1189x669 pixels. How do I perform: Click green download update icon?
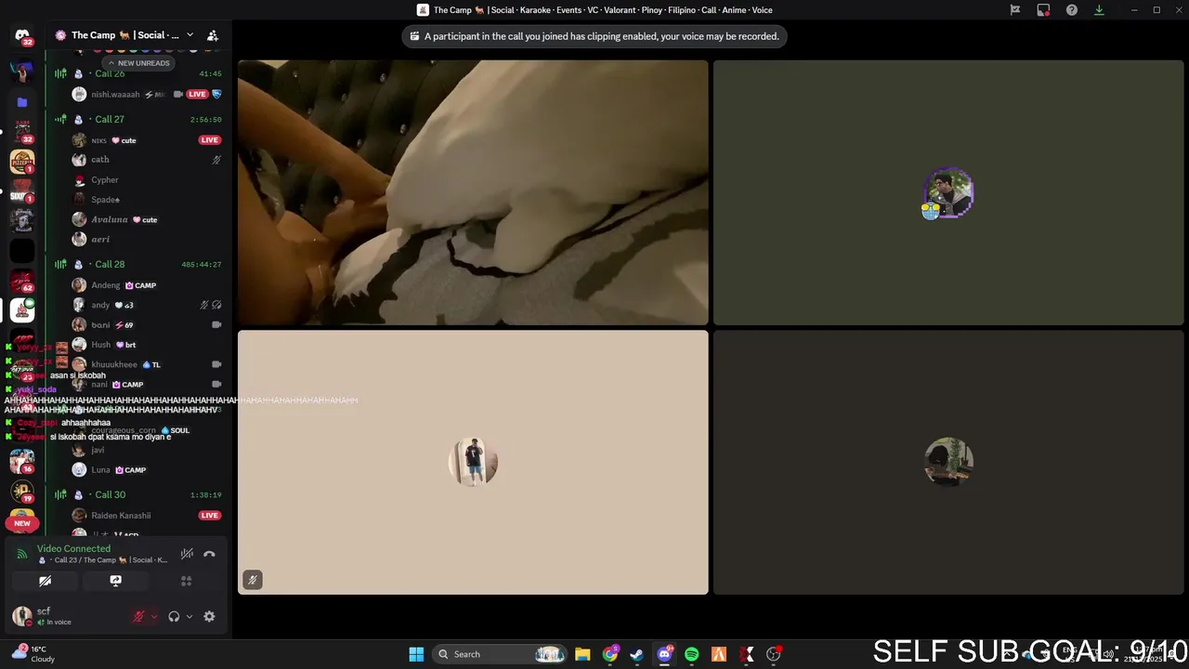click(x=1099, y=10)
